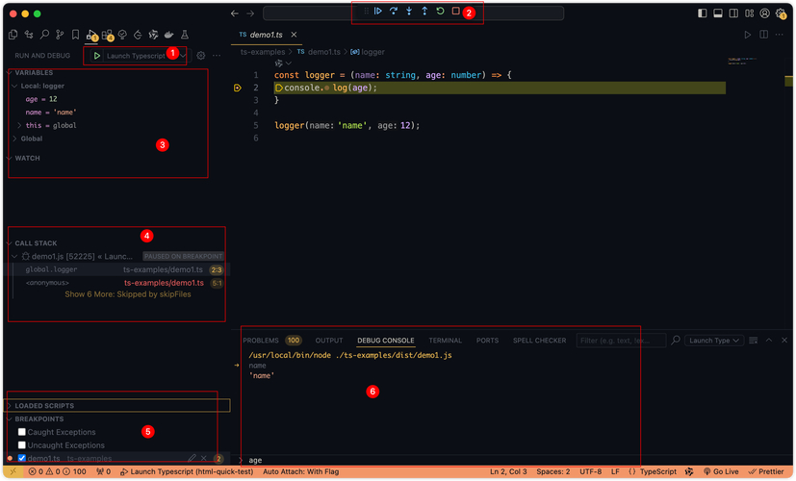This screenshot has height=481, width=796.
Task: Expand the Global variables scope
Action: (32, 139)
